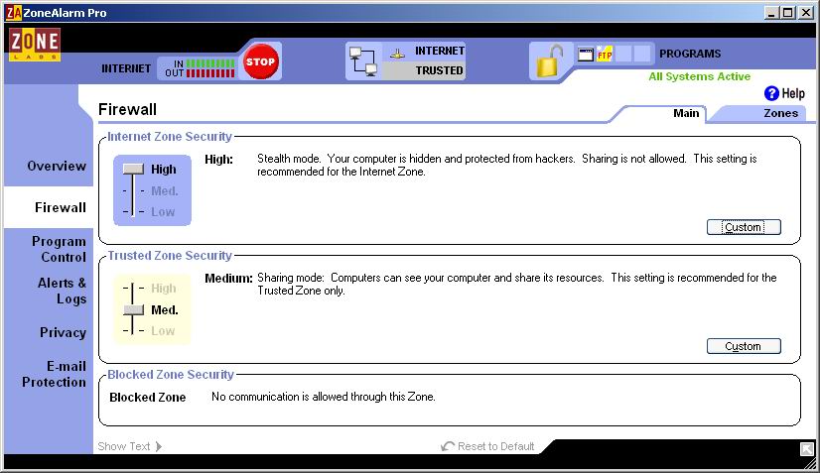Open Help via the question mark icon
Viewport: 820px width, 473px height.
[771, 93]
